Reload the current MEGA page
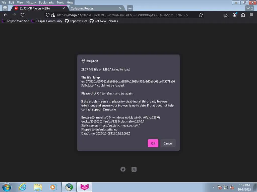Viewport: 257px width, 192px height. [x=23, y=15]
